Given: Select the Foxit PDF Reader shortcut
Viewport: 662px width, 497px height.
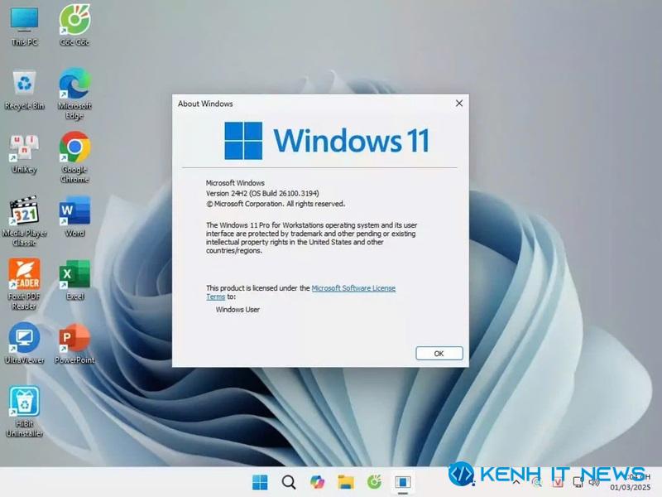Looking at the screenshot, I should [x=24, y=284].
